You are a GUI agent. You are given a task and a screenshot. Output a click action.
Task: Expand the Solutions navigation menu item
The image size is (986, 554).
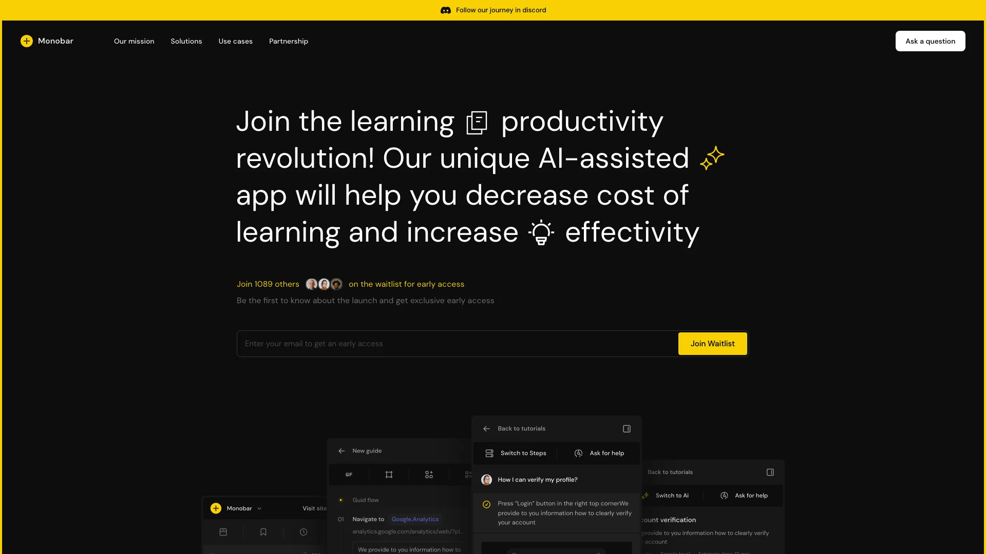(186, 41)
